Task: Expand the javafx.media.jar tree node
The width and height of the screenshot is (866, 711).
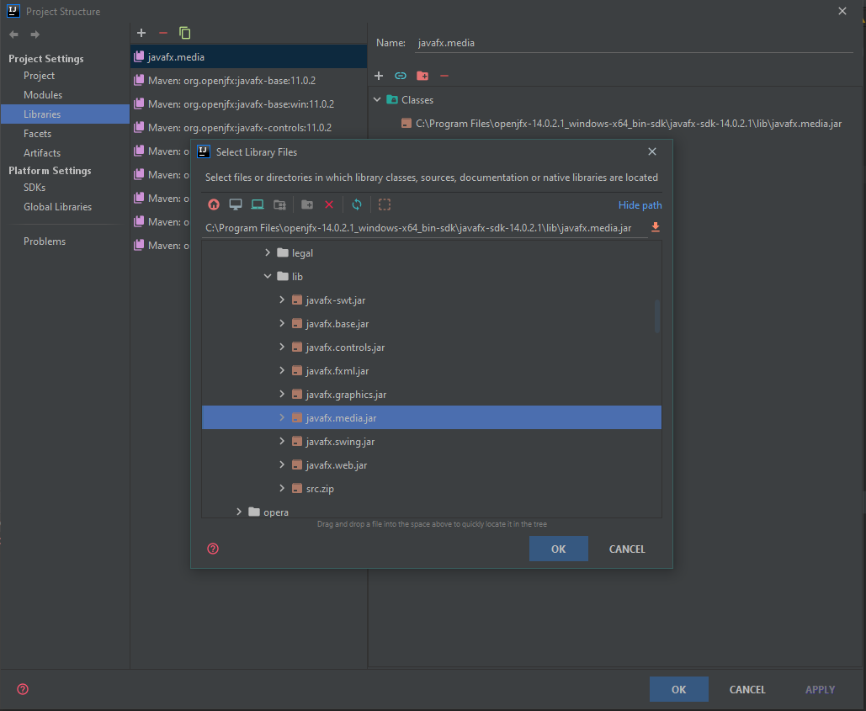Action: (284, 417)
